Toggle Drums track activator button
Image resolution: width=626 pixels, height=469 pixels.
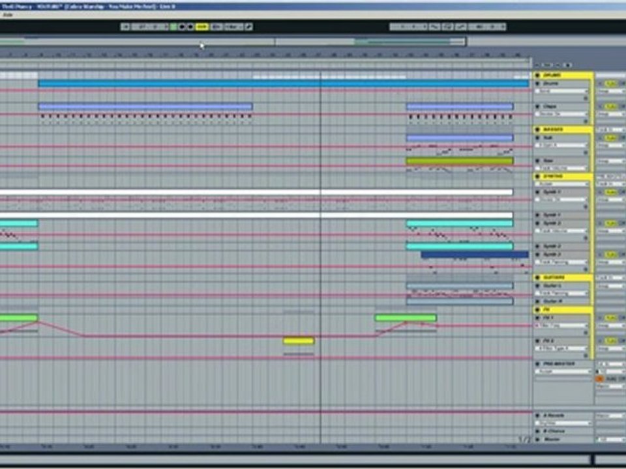pos(610,83)
